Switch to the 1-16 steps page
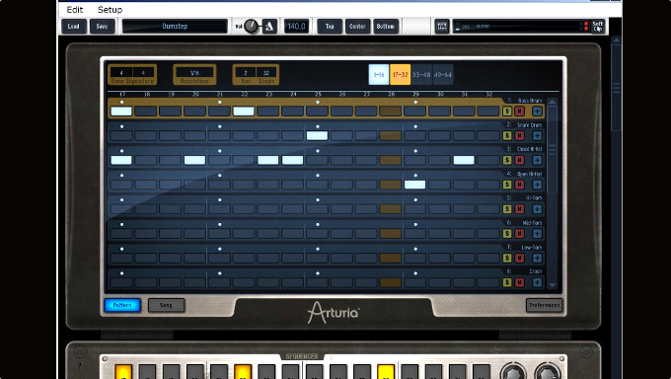Image resolution: width=671 pixels, height=379 pixels. (379, 74)
